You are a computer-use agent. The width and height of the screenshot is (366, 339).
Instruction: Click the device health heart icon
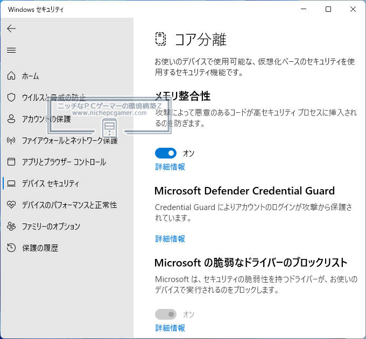click(11, 205)
